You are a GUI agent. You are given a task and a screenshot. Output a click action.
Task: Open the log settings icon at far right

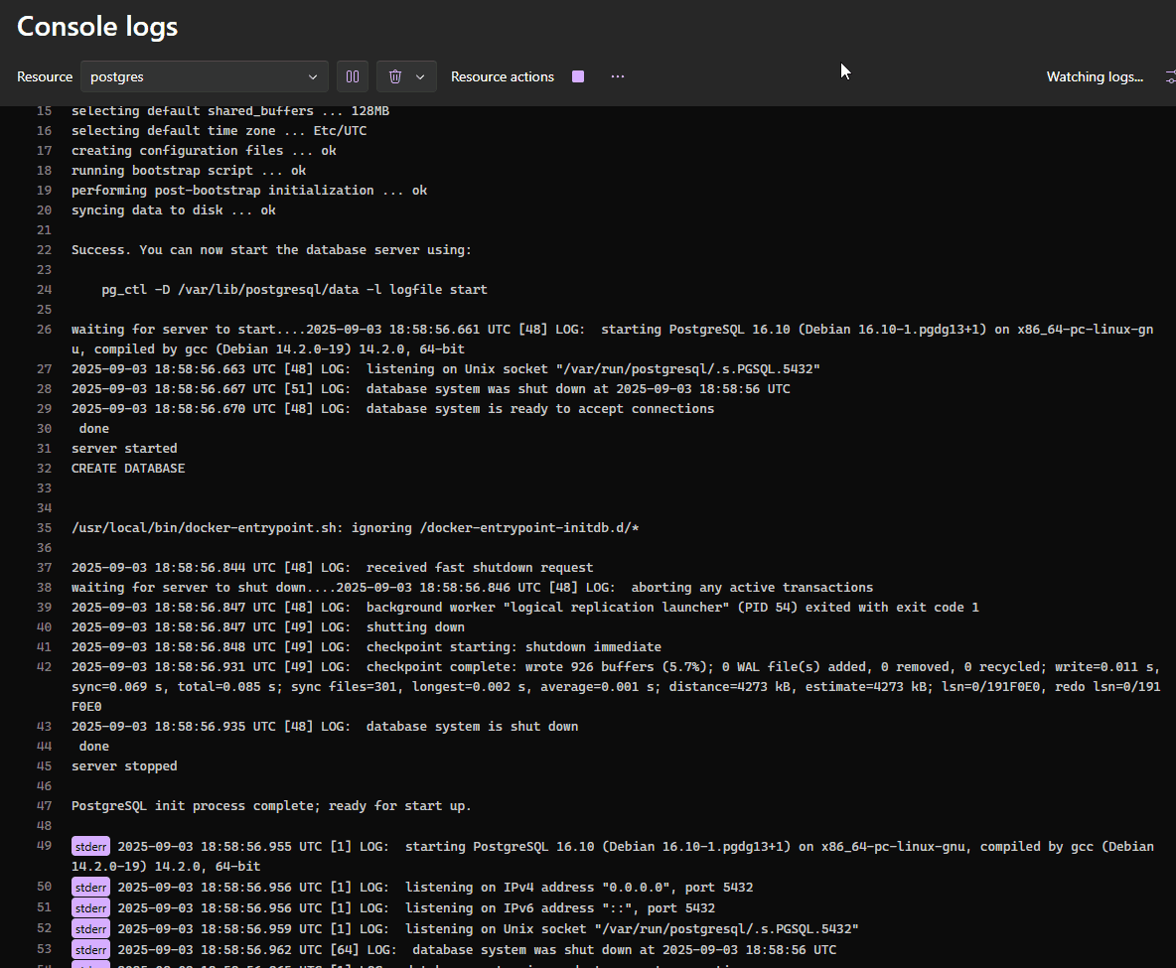[x=1170, y=76]
